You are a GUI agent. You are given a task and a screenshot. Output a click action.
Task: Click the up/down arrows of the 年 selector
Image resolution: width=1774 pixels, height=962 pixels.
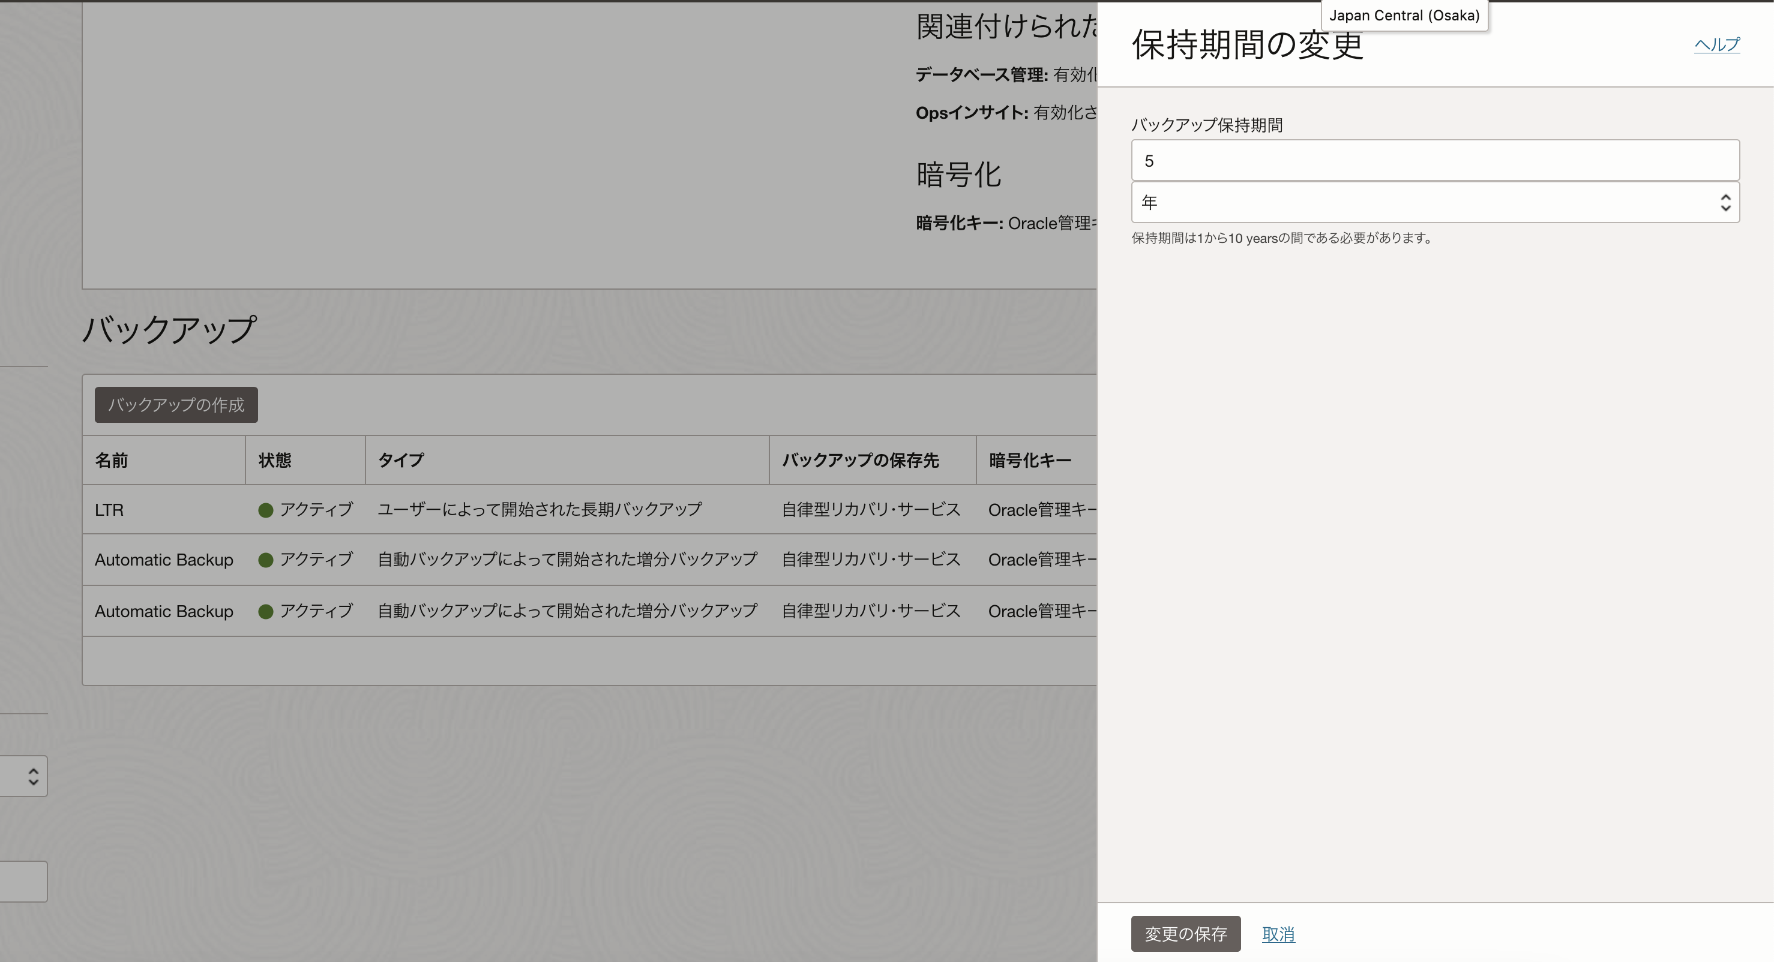point(1725,202)
